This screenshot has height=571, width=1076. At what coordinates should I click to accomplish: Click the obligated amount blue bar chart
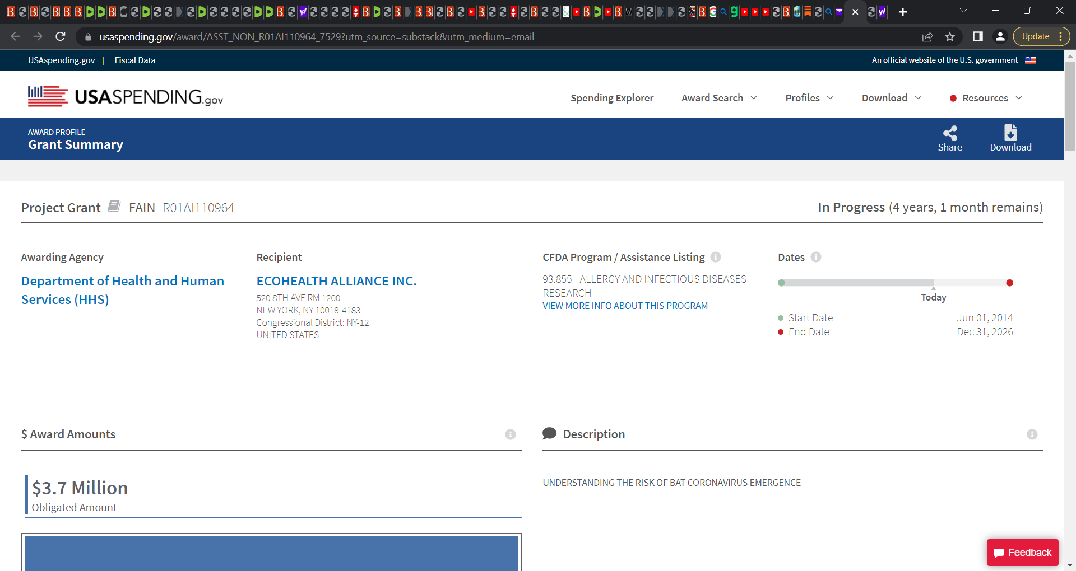point(271,553)
